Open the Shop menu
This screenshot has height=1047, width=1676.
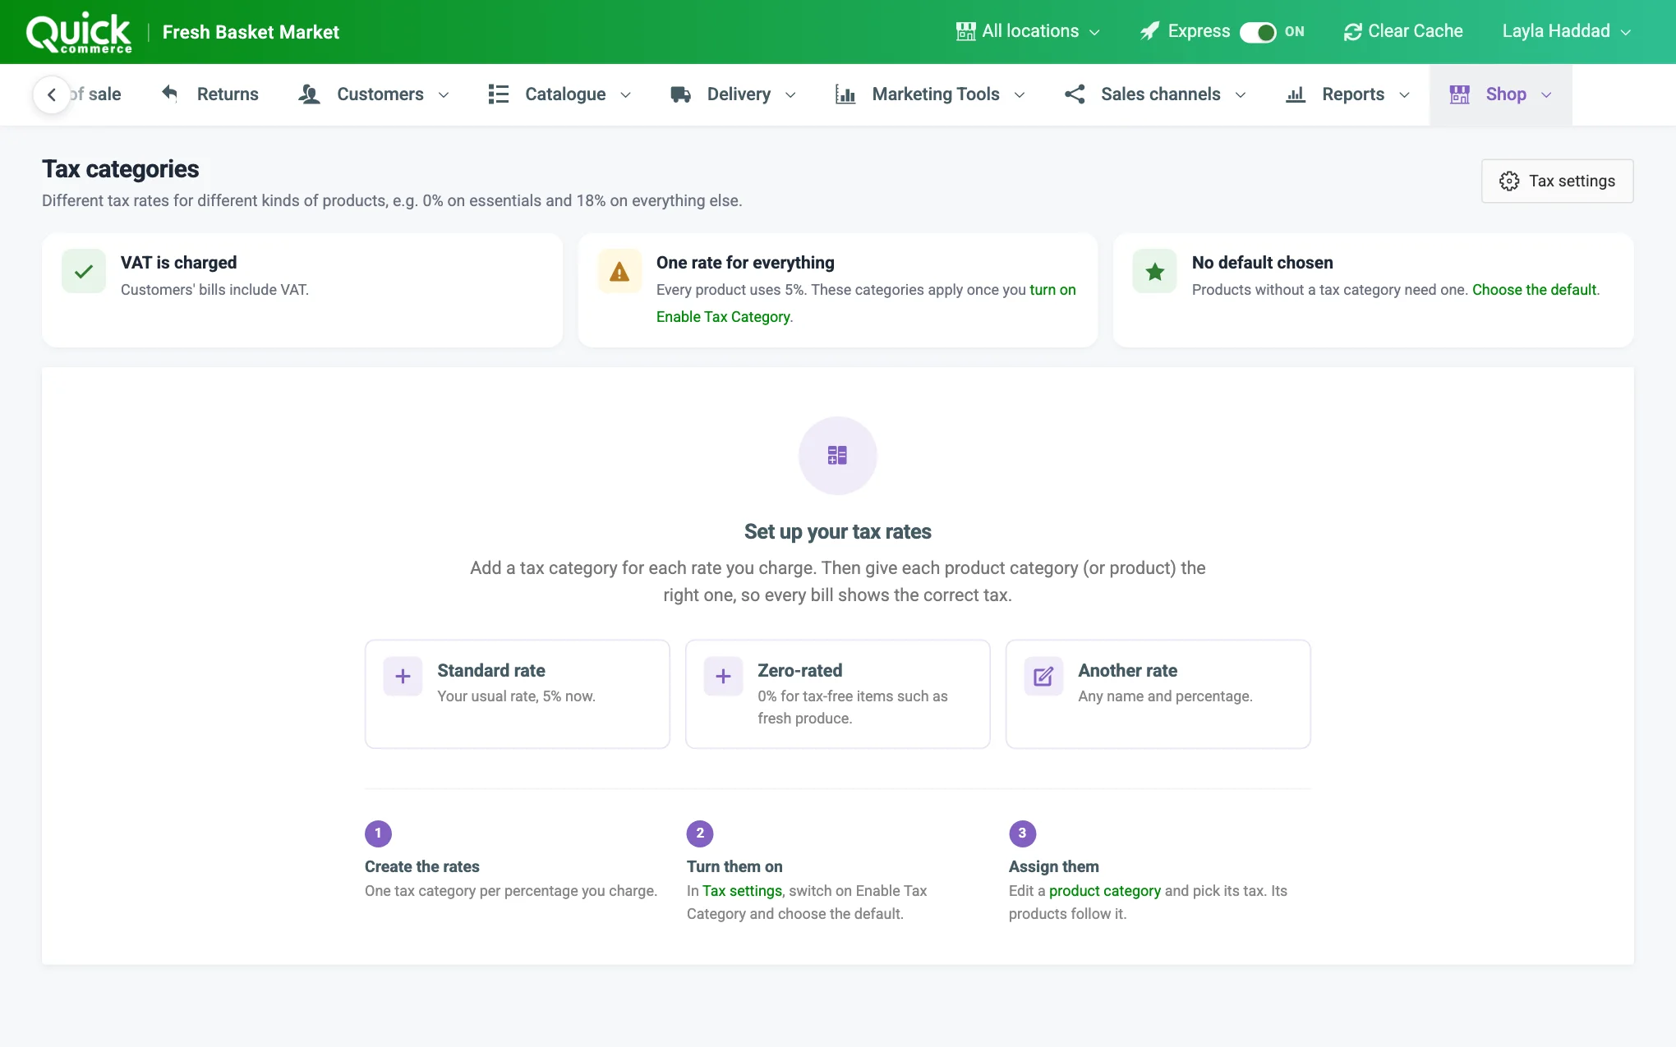[1500, 94]
